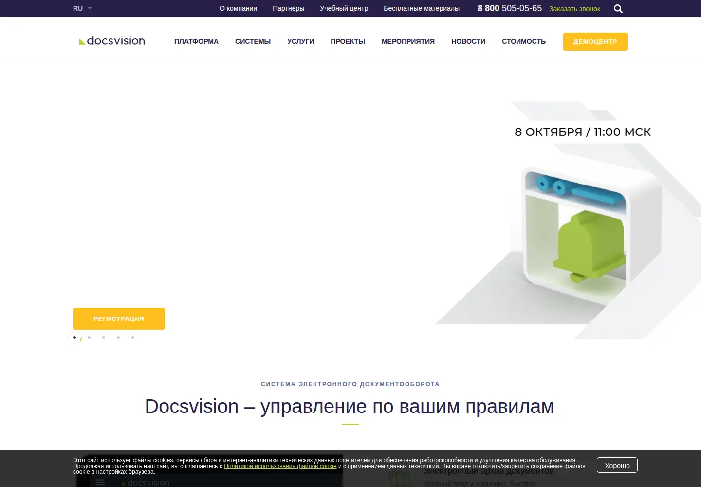Image resolution: width=701 pixels, height=487 pixels.
Task: Open the Бесплатные материалы link
Action: tap(422, 8)
